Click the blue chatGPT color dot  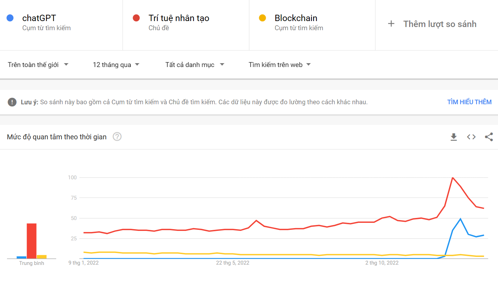[x=10, y=18]
